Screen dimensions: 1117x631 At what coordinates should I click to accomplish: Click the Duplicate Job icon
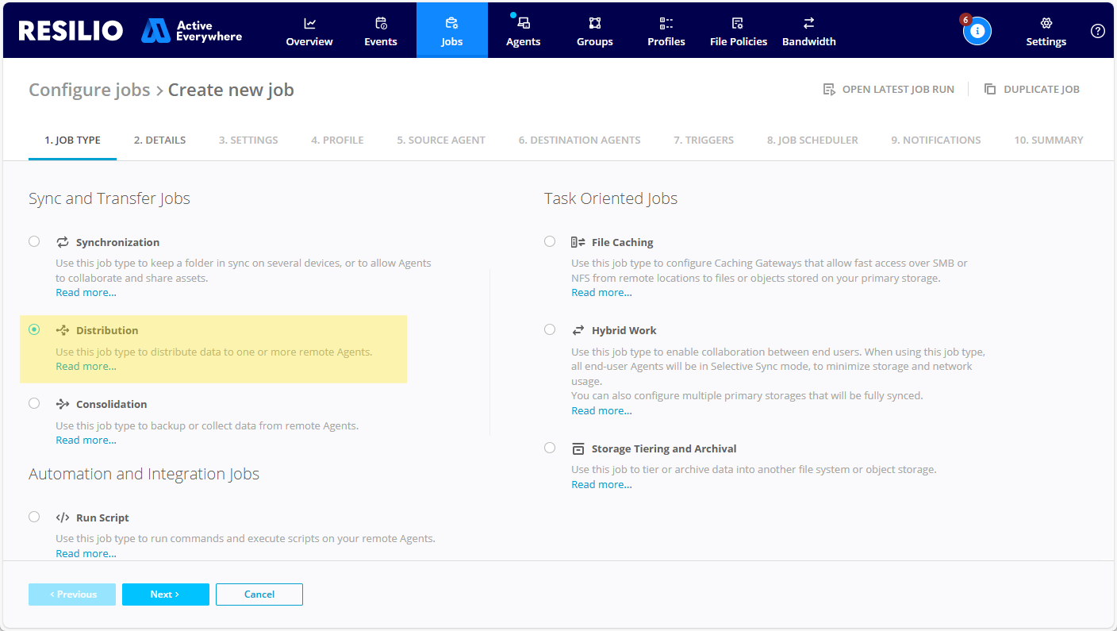[990, 89]
